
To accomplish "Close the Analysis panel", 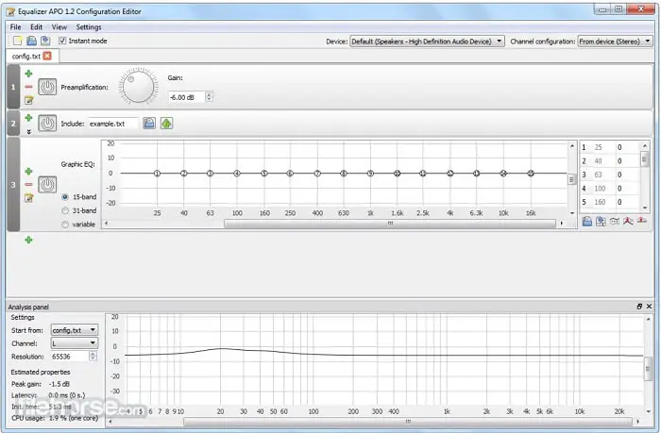I will [x=650, y=307].
